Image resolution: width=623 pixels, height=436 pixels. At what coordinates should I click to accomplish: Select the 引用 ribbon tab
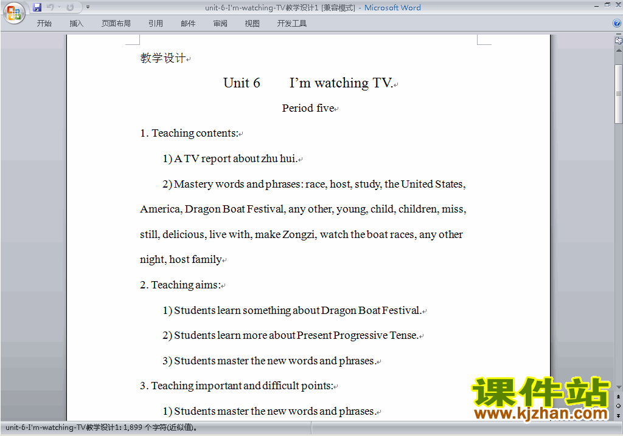[x=156, y=24]
